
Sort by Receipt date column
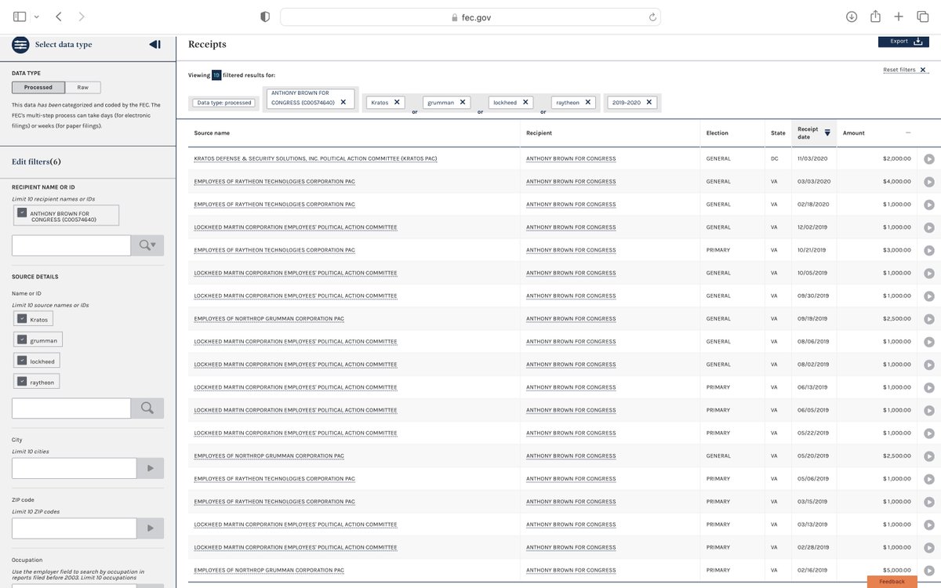[x=814, y=132]
